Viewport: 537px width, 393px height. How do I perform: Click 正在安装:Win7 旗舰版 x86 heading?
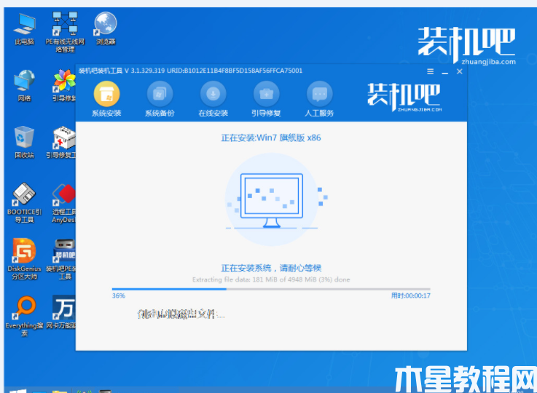tap(271, 138)
